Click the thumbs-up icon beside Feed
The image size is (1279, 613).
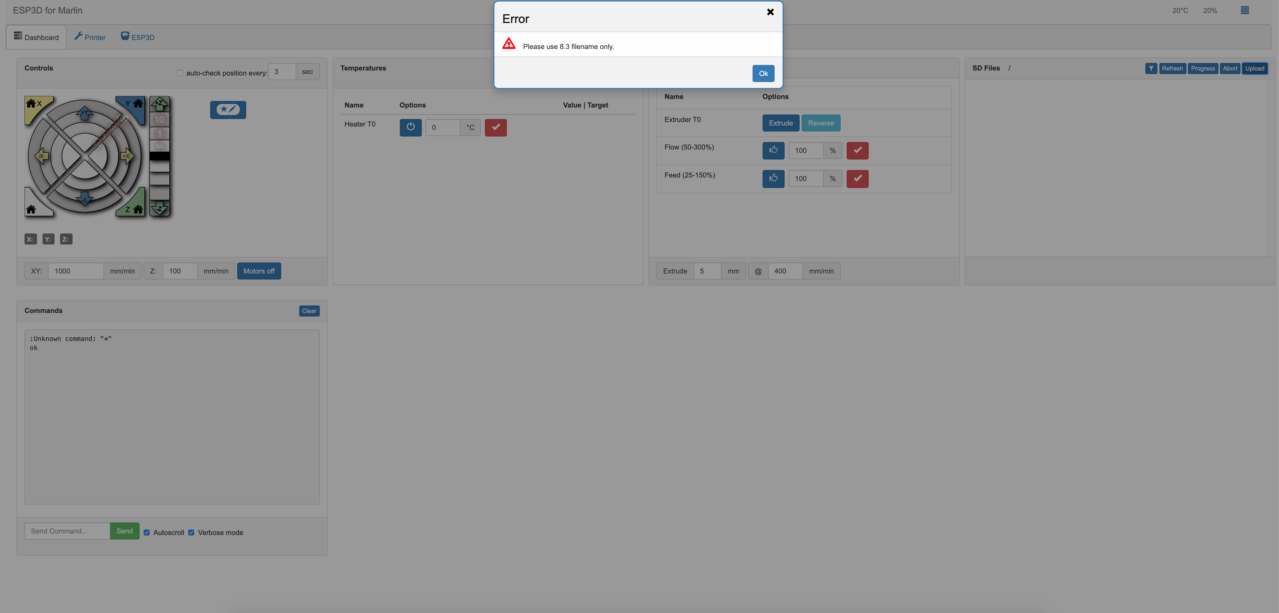point(773,178)
